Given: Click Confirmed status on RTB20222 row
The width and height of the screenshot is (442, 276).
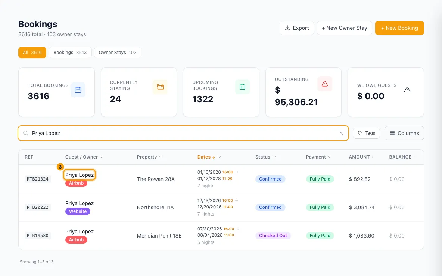Looking at the screenshot, I should point(270,207).
